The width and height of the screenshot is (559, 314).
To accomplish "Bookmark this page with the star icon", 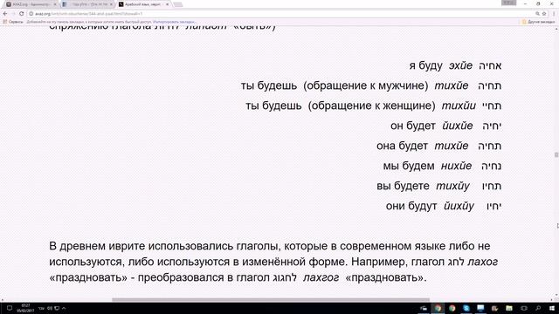I will click(x=544, y=14).
